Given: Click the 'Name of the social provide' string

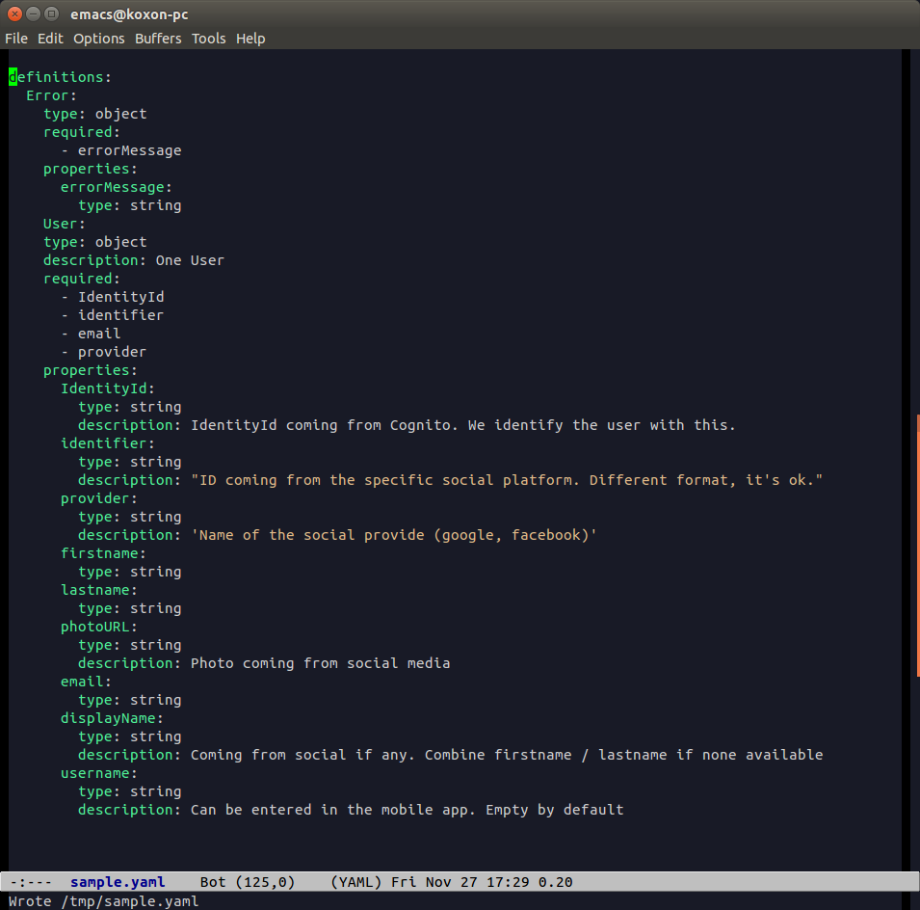Looking at the screenshot, I should 394,535.
